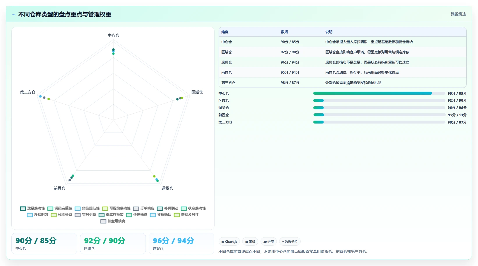Toggle the 质检时效 legend series
478x266 pixels.
[38, 215]
